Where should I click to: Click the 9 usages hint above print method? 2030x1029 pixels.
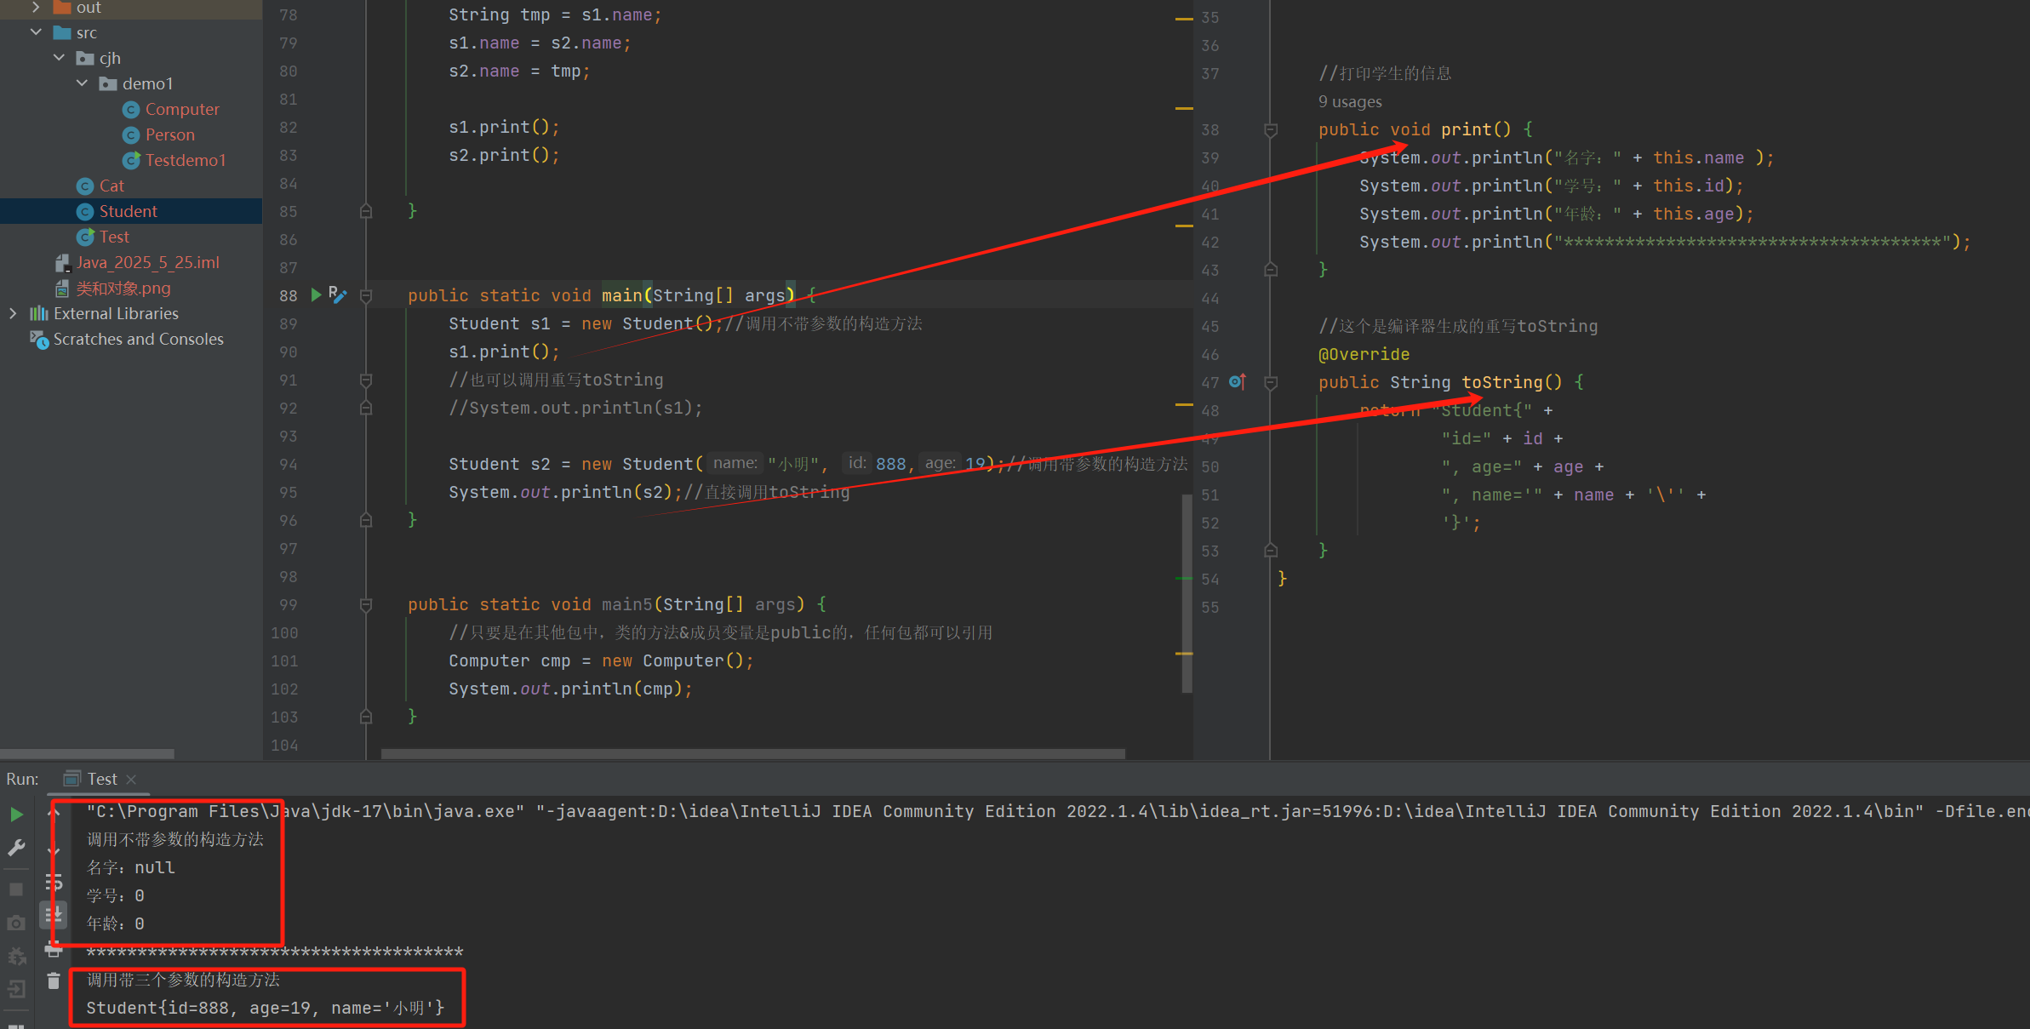pyautogui.click(x=1350, y=101)
